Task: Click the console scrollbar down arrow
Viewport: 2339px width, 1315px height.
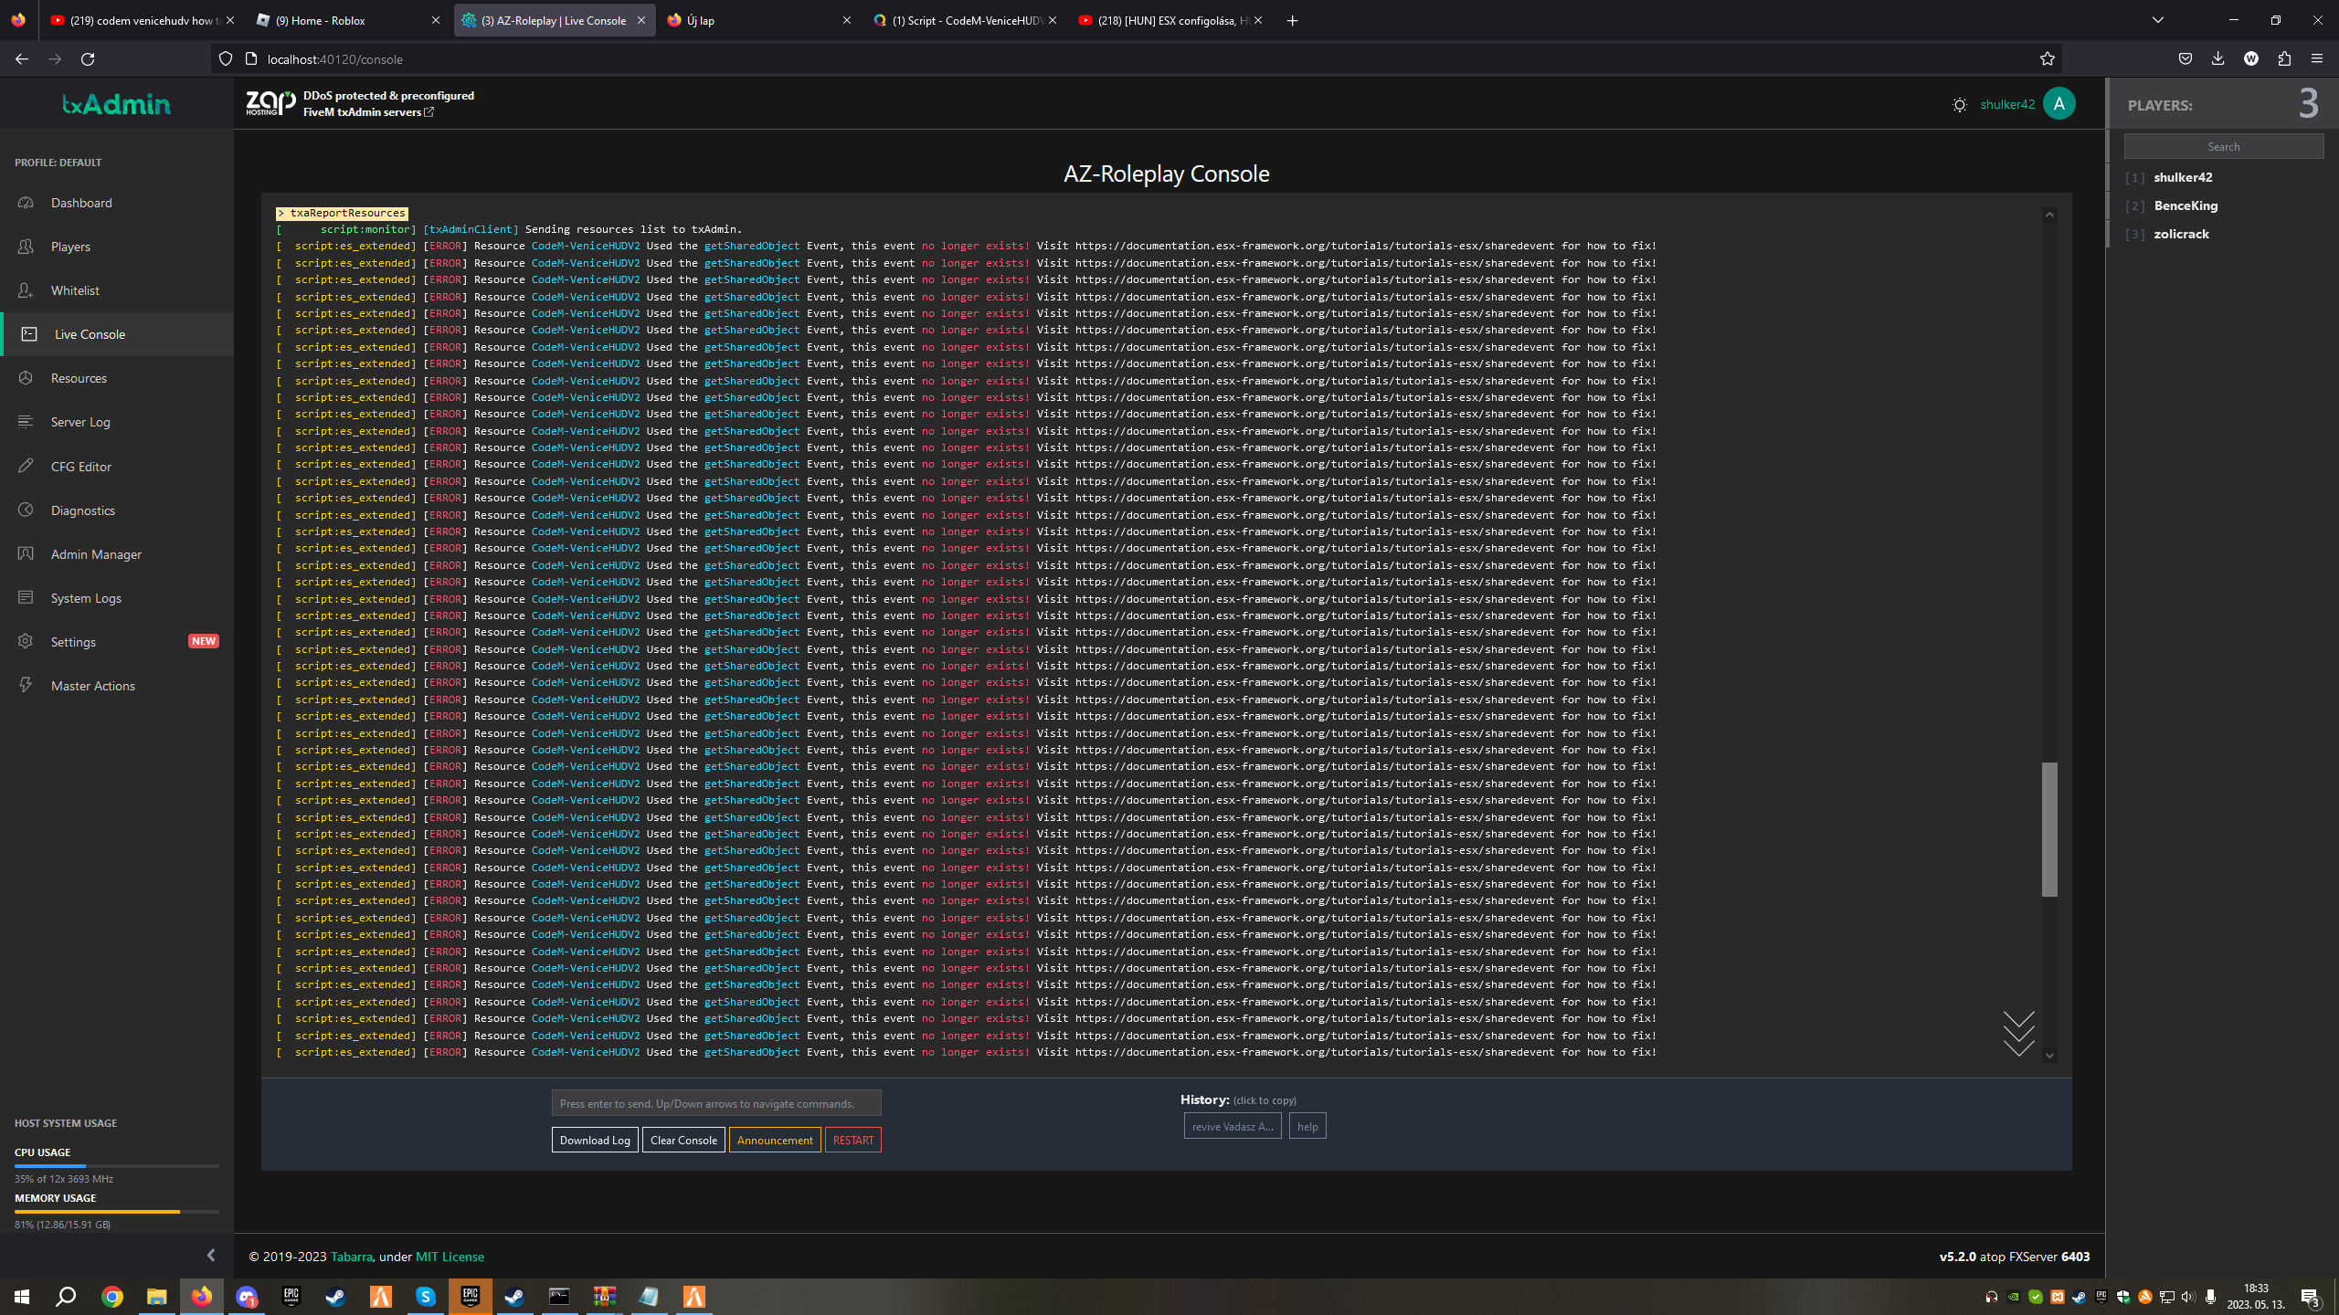Action: click(x=2049, y=1056)
